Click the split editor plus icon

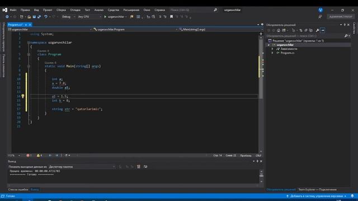click(x=261, y=33)
